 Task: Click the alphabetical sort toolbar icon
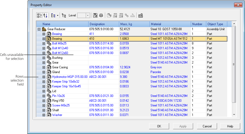[45, 15]
